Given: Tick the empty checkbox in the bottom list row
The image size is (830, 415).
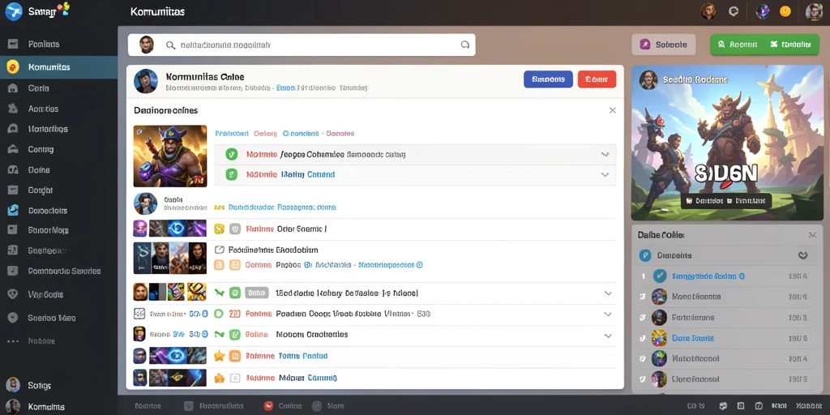Looking at the screenshot, I should pos(236,378).
